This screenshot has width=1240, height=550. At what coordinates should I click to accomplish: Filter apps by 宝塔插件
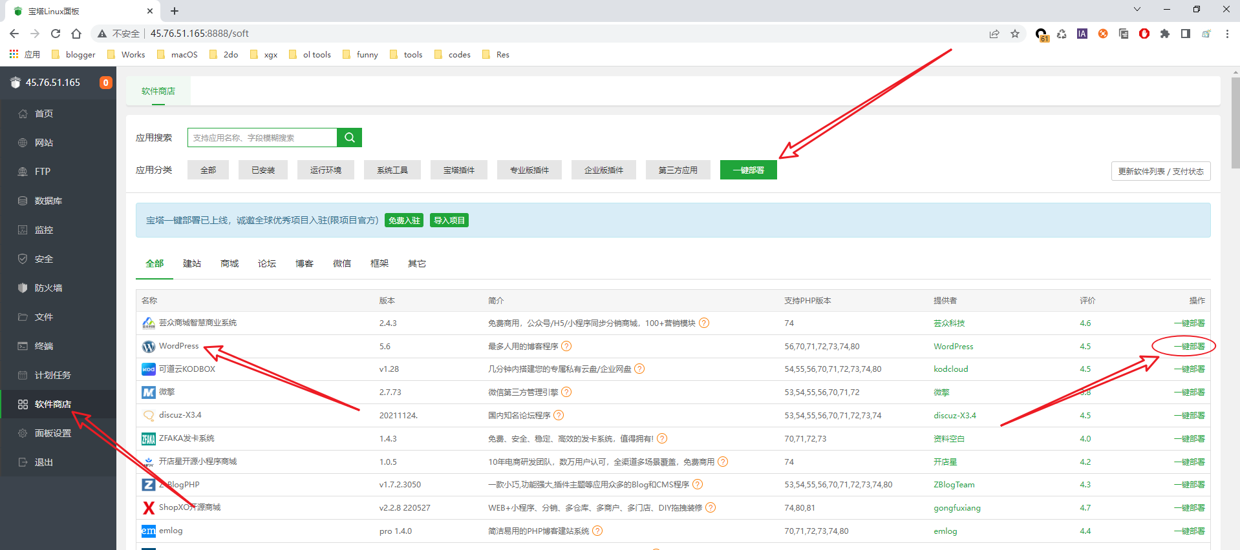click(x=459, y=170)
